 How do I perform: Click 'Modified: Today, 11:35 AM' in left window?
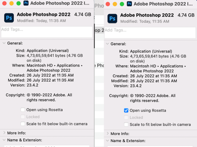pyautogui.click(x=41, y=21)
